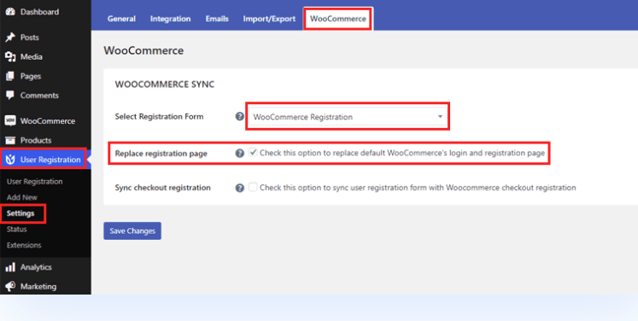Open the Extensions submenu link

pos(24,245)
